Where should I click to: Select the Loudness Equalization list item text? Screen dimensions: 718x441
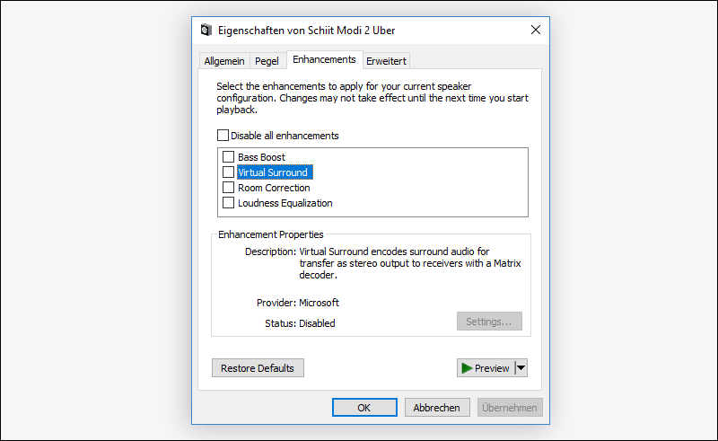[x=285, y=203]
